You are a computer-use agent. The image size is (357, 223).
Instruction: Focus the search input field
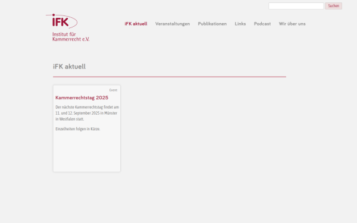coord(296,6)
